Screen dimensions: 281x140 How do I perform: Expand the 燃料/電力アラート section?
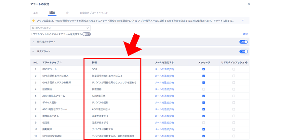pyautogui.click(x=33, y=42)
